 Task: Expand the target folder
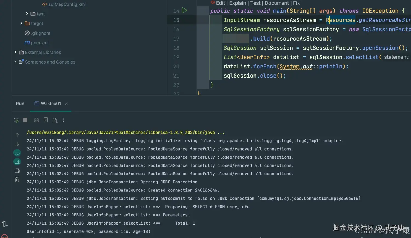21,23
